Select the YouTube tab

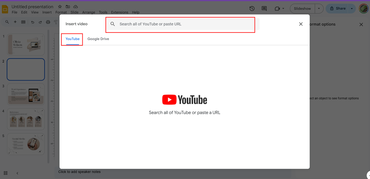click(x=72, y=39)
